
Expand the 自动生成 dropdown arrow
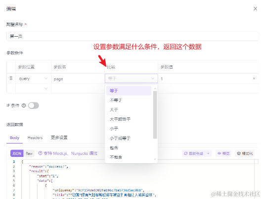click(208, 153)
